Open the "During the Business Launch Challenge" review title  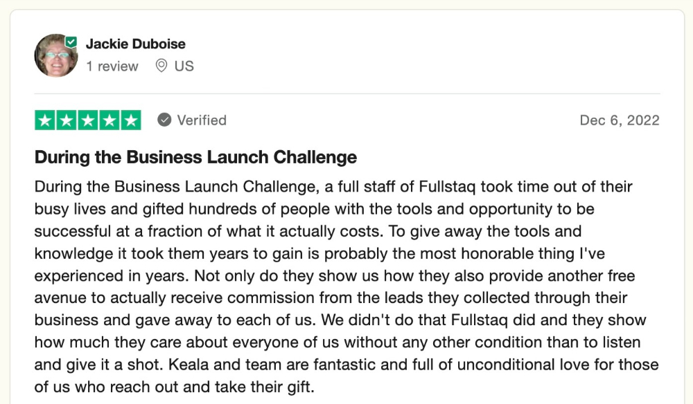[x=196, y=157]
